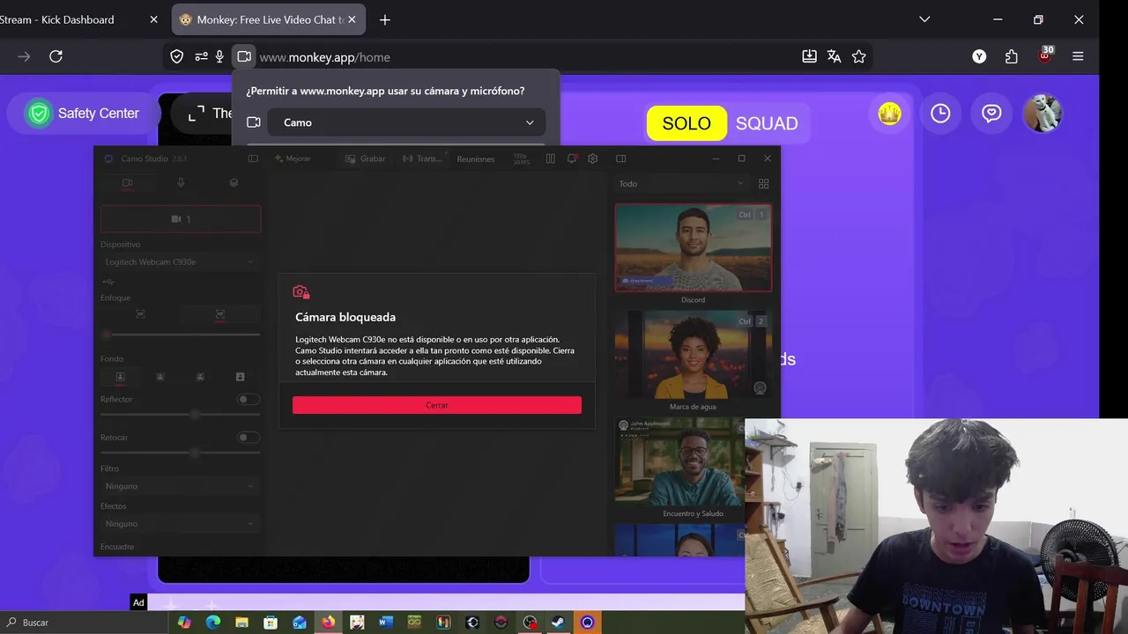Viewport: 1128px width, 634px height.
Task: Open Word from the taskbar
Action: point(385,623)
